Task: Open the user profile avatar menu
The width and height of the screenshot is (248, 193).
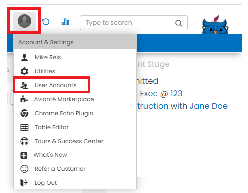Action: coord(24,21)
